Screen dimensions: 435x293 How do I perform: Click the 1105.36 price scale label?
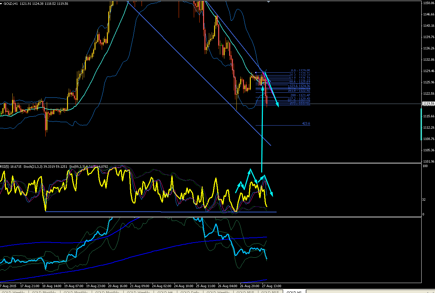(430, 150)
